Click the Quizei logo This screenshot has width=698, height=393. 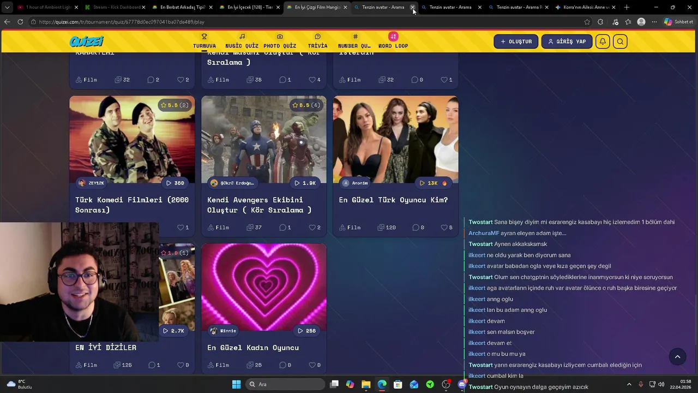tap(86, 41)
